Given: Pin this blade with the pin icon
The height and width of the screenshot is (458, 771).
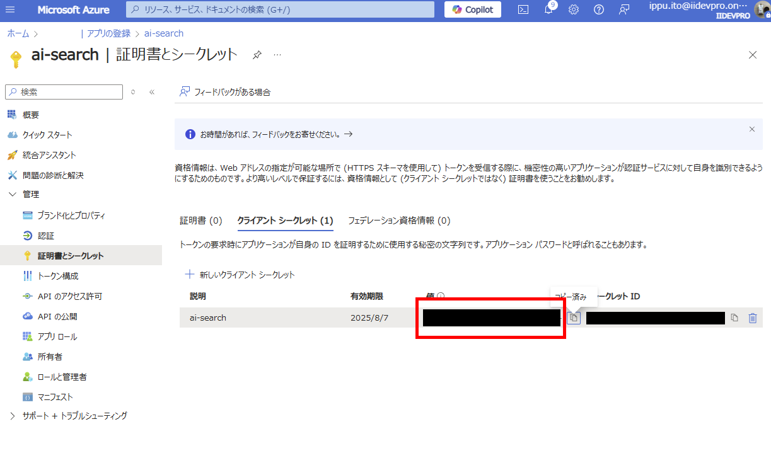Looking at the screenshot, I should click(257, 55).
